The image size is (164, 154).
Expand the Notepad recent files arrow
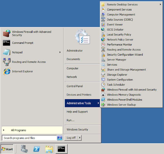[x=60, y=52]
